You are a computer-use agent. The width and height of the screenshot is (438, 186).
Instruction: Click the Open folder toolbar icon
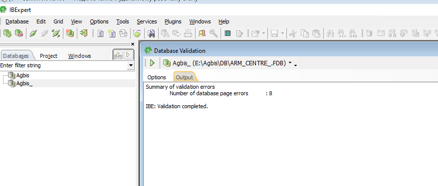(x=255, y=34)
